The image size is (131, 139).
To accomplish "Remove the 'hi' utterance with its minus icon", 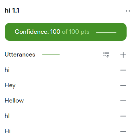I will (x=123, y=70).
